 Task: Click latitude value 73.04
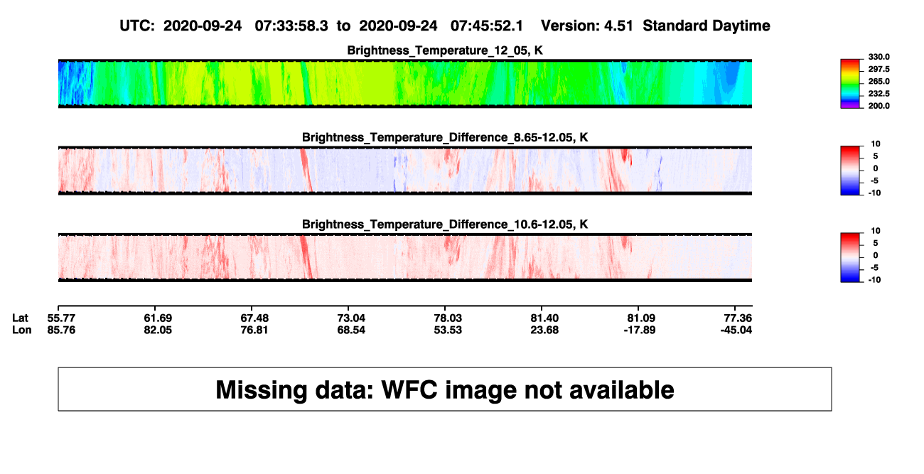pos(350,318)
